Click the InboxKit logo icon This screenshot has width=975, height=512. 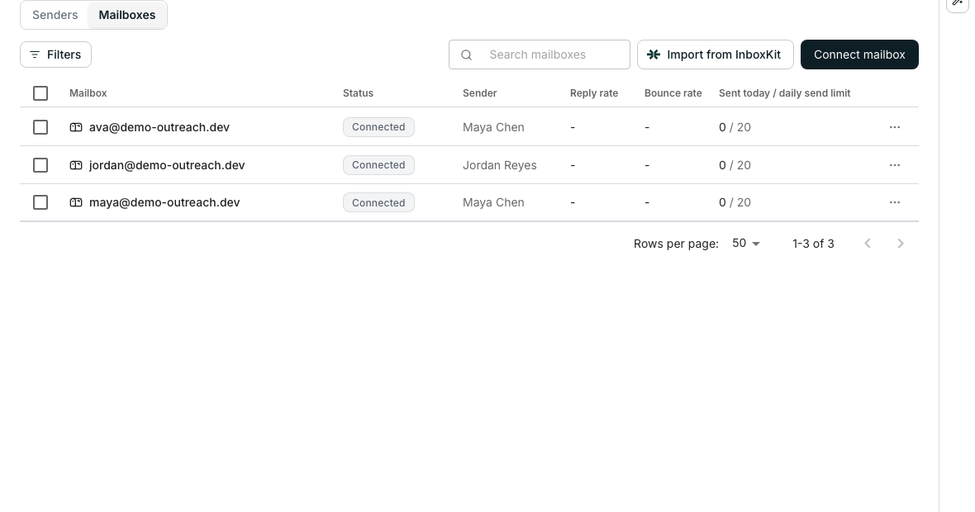pyautogui.click(x=654, y=55)
